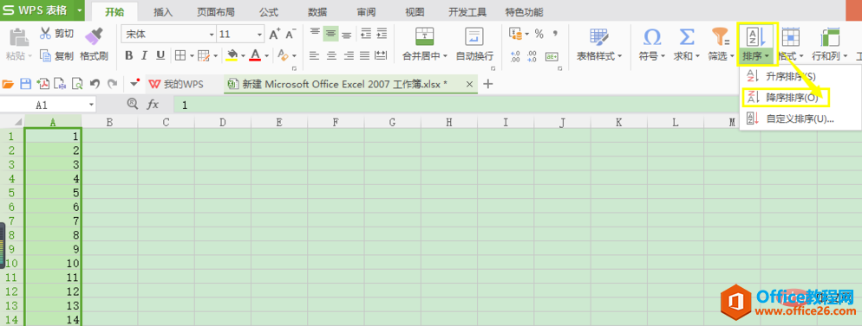Select Ascending sort (升序排序)
862x326 pixels.
coord(790,76)
